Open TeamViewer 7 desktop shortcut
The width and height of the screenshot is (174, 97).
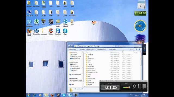[58, 32]
